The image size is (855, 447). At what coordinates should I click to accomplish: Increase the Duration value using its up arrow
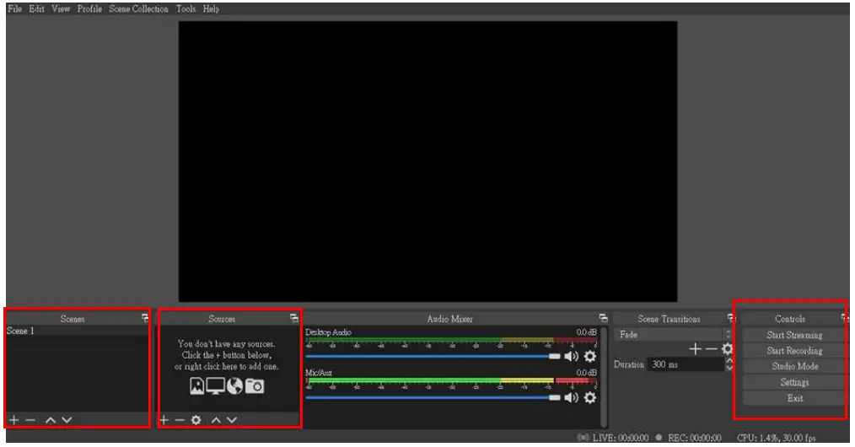click(729, 361)
